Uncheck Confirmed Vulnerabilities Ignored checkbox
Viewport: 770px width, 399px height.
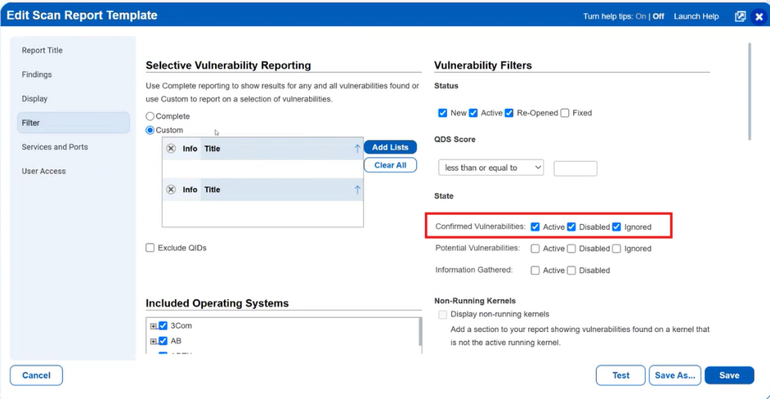[x=617, y=227]
